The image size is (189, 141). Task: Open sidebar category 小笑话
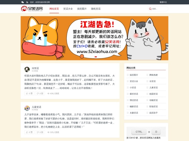[133, 87]
